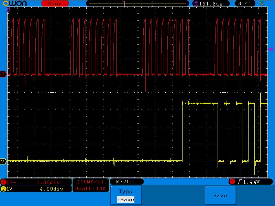This screenshot has width=275, height=206.
Task: Click the Save button
Action: pos(220,195)
